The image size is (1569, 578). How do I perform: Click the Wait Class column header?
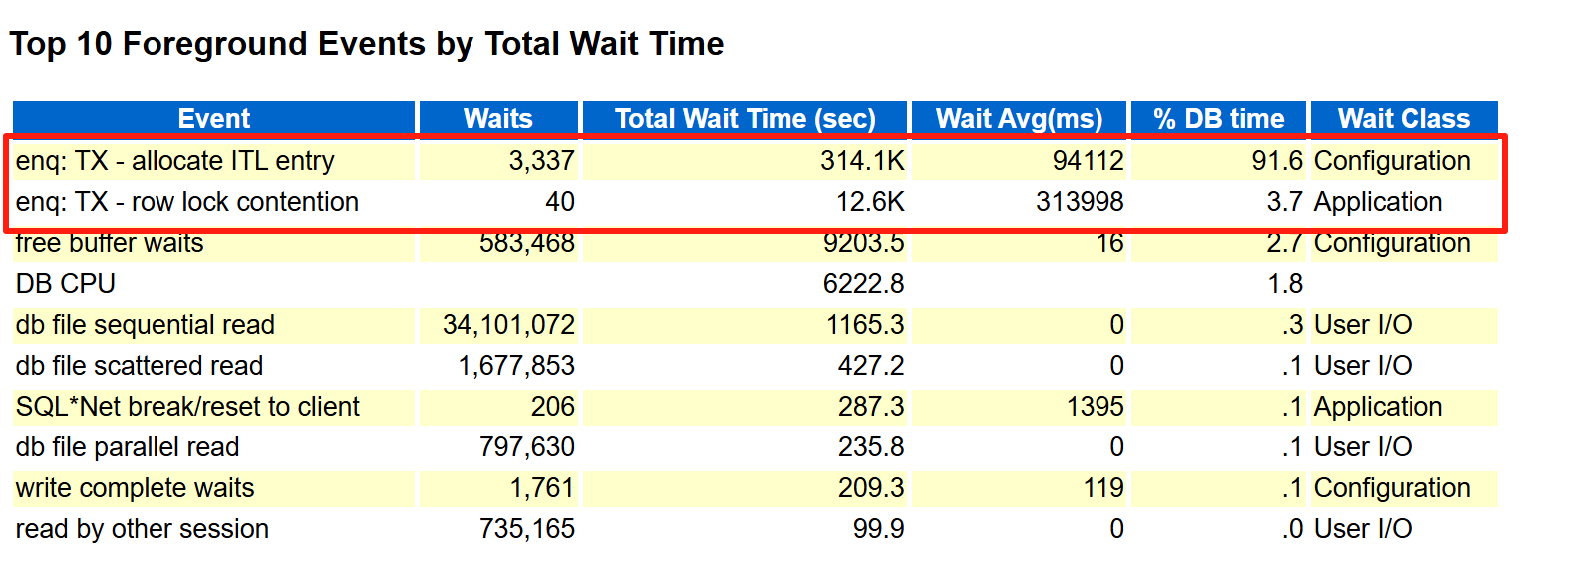(x=1404, y=118)
